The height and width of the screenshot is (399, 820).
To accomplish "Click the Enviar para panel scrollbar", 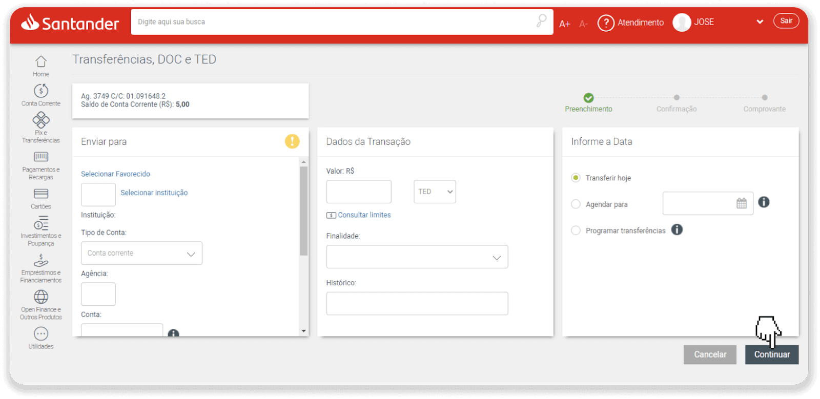I will click(x=303, y=210).
